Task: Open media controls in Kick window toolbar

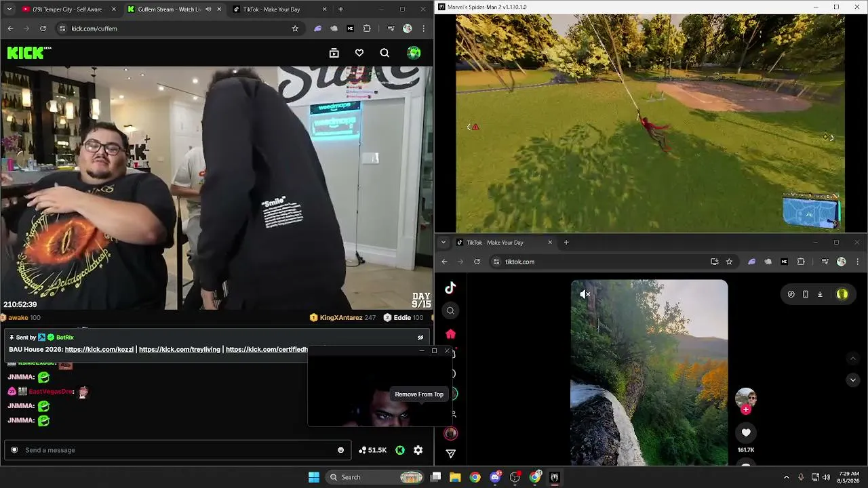Action: tap(391, 28)
